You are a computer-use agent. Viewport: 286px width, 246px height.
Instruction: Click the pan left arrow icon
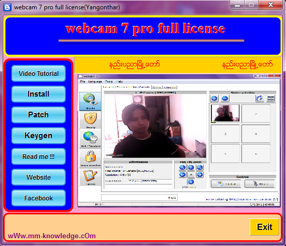click(182, 174)
